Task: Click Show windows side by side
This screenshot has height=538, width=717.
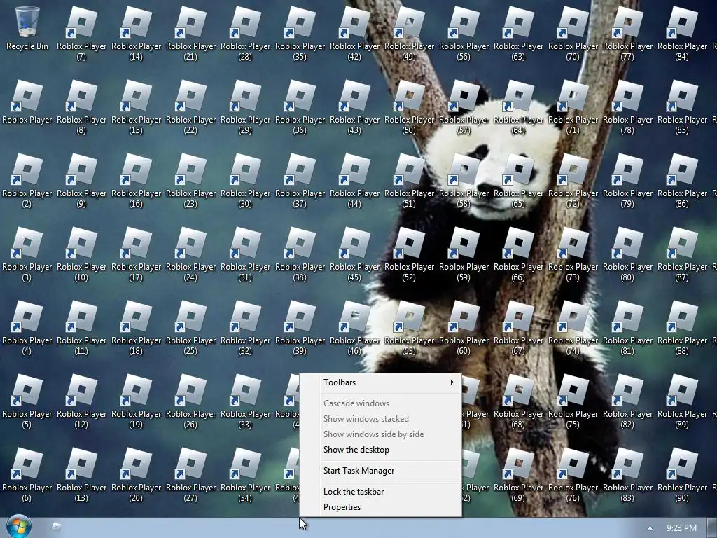Action: (x=380, y=434)
